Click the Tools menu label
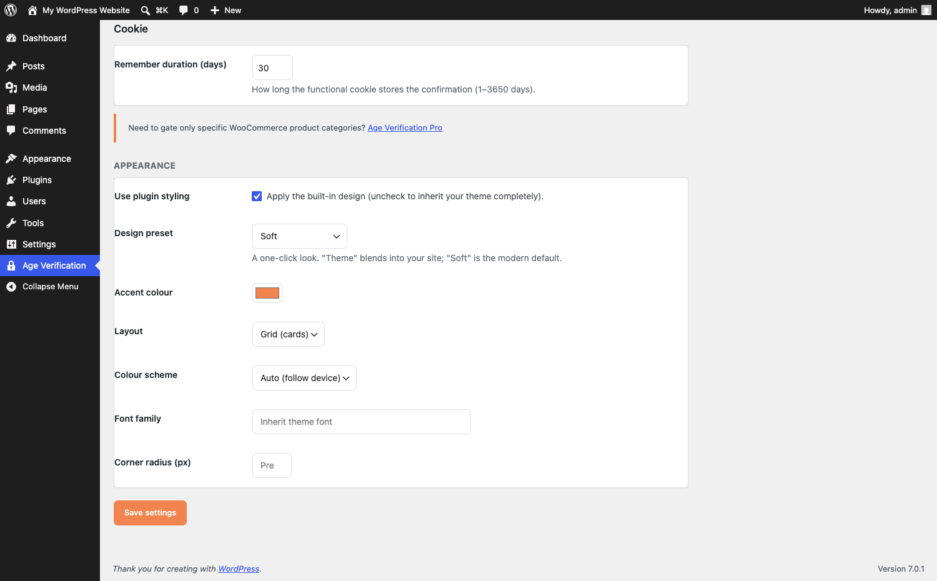 coord(33,223)
